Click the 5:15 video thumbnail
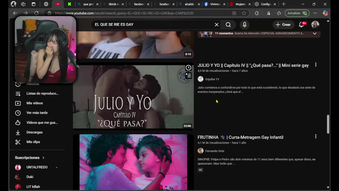Screen dimensions: 339x191 click(133, 45)
